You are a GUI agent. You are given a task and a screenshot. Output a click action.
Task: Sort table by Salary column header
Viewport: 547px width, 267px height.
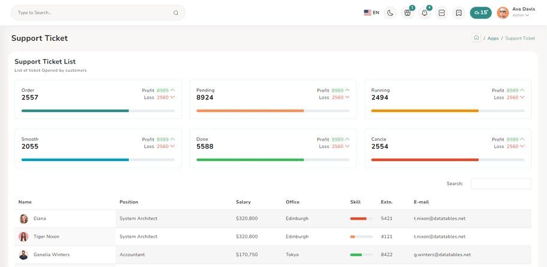[x=243, y=202]
